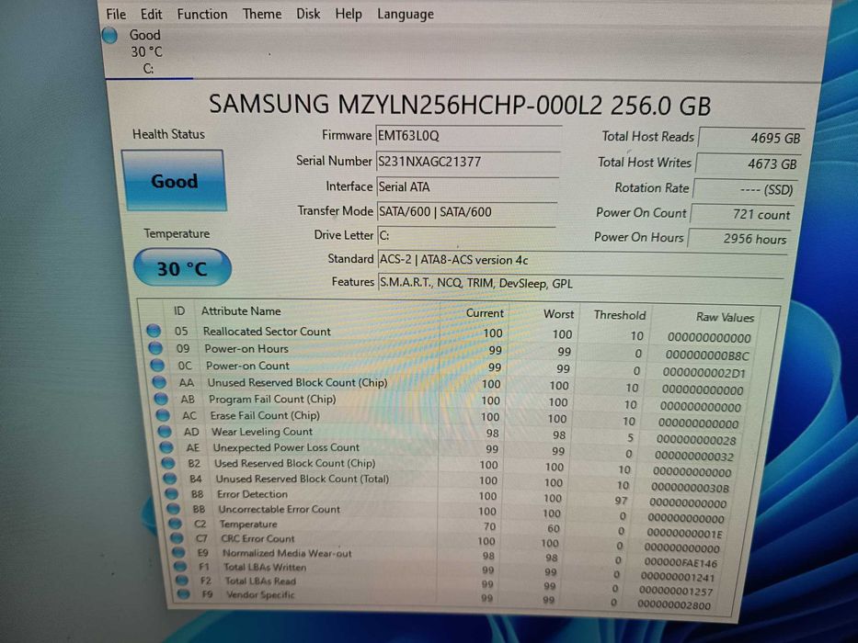Click the Features field
The width and height of the screenshot is (858, 643).
(x=581, y=283)
